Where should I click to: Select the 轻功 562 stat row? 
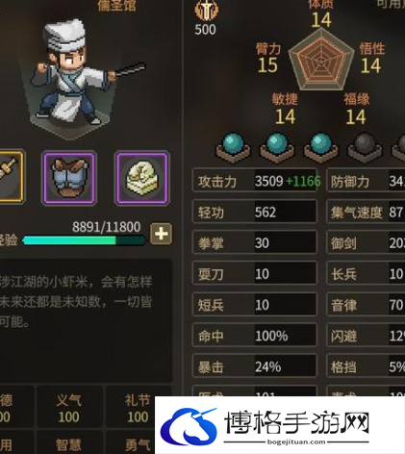[255, 212]
